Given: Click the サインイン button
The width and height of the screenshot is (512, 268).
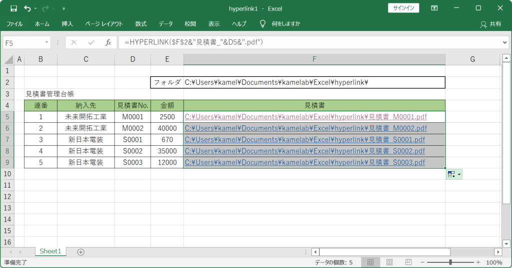Looking at the screenshot, I should (x=403, y=8).
